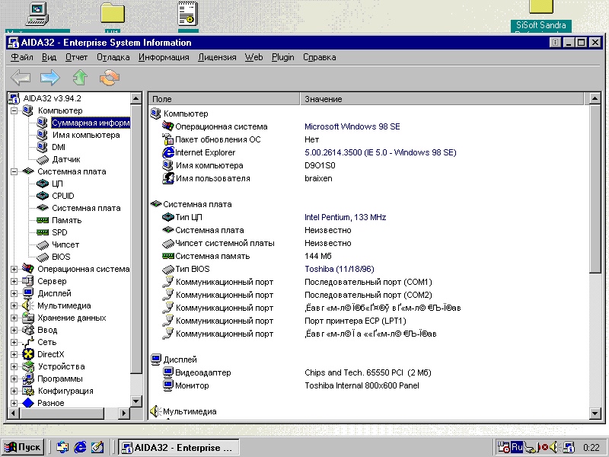Click the Чипсет icon in tree

43,244
